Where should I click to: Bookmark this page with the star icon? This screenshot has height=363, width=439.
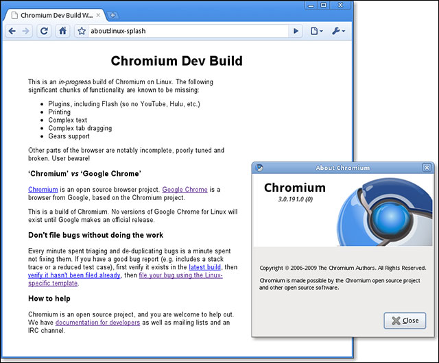(x=82, y=31)
